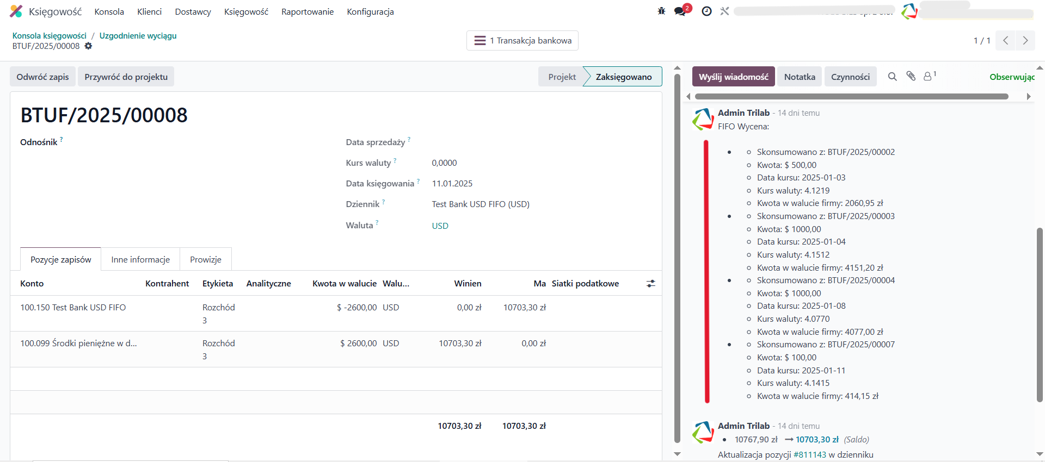Search messages with magnifier icon in chatter
This screenshot has height=462, width=1045.
click(892, 77)
